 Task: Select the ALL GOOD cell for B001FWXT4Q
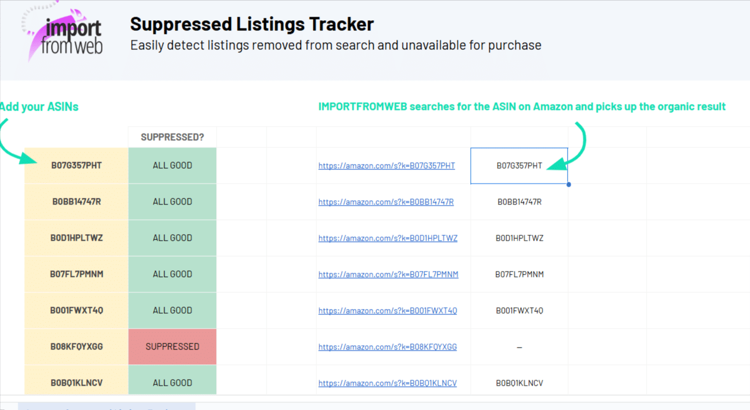[x=172, y=310]
